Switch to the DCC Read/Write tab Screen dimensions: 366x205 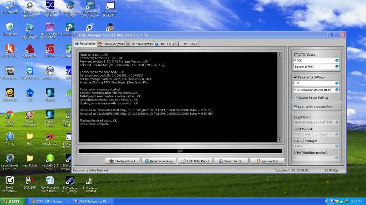point(140,44)
